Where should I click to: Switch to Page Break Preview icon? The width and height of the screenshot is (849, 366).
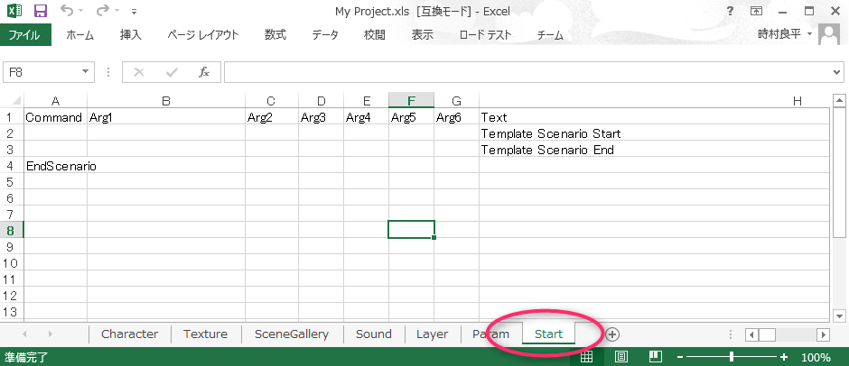655,357
